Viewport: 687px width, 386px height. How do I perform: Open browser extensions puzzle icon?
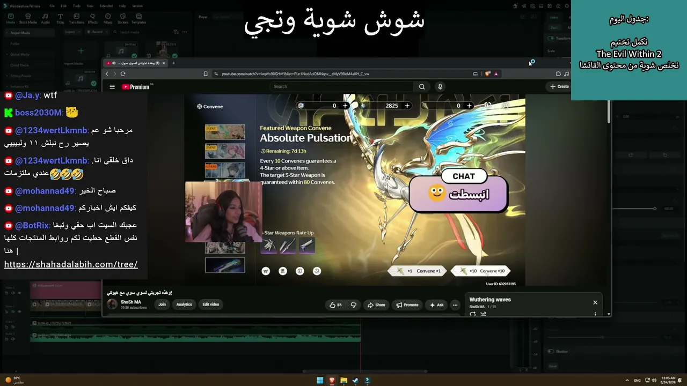[558, 74]
